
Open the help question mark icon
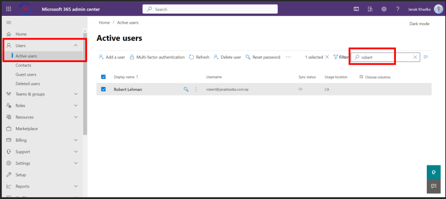(398, 9)
